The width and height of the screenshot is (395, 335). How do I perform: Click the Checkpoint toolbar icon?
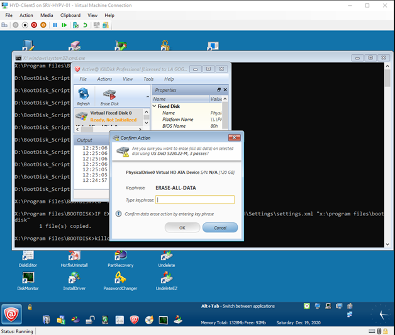coord(75,25)
